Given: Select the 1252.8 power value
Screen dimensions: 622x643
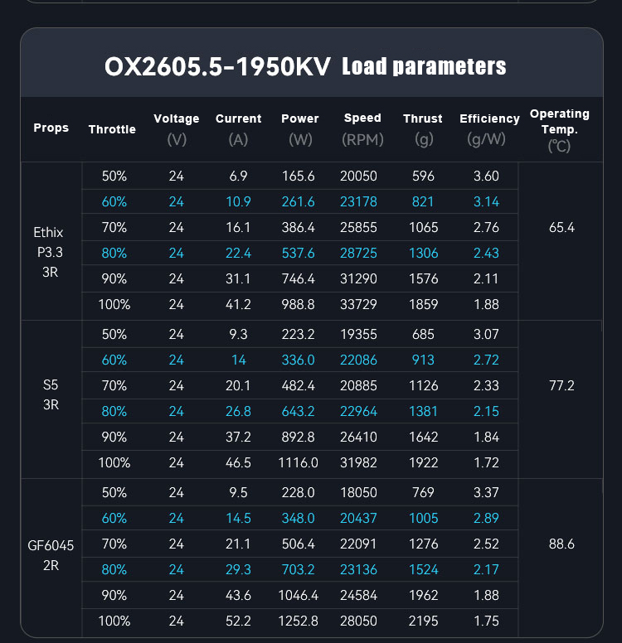Looking at the screenshot, I should pos(299,621).
